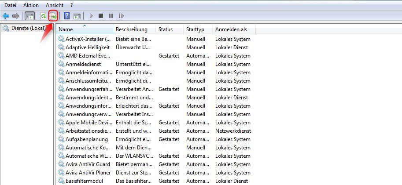Select the Automatische Ko... service name
This screenshot has width=402, height=185.
(x=88, y=147)
